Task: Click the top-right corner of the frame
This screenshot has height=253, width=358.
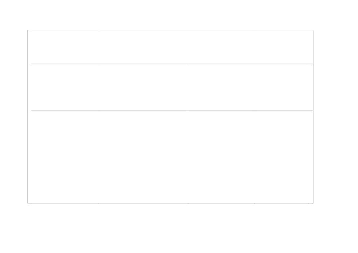Action: [313, 30]
